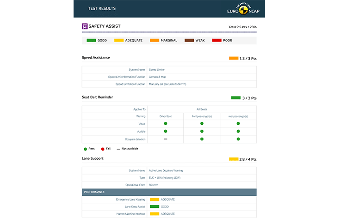Click the green Seat Belt Reminder score bar
The width and height of the screenshot is (340, 224).
coord(235,98)
